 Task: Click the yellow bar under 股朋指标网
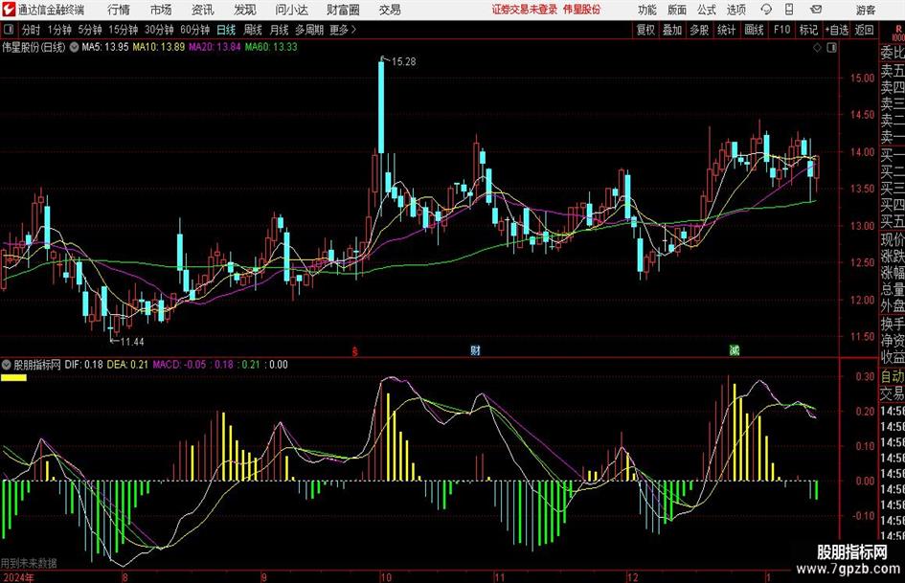(13, 377)
